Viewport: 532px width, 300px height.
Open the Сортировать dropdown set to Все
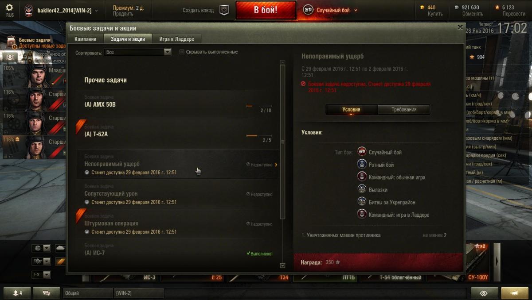tap(137, 52)
